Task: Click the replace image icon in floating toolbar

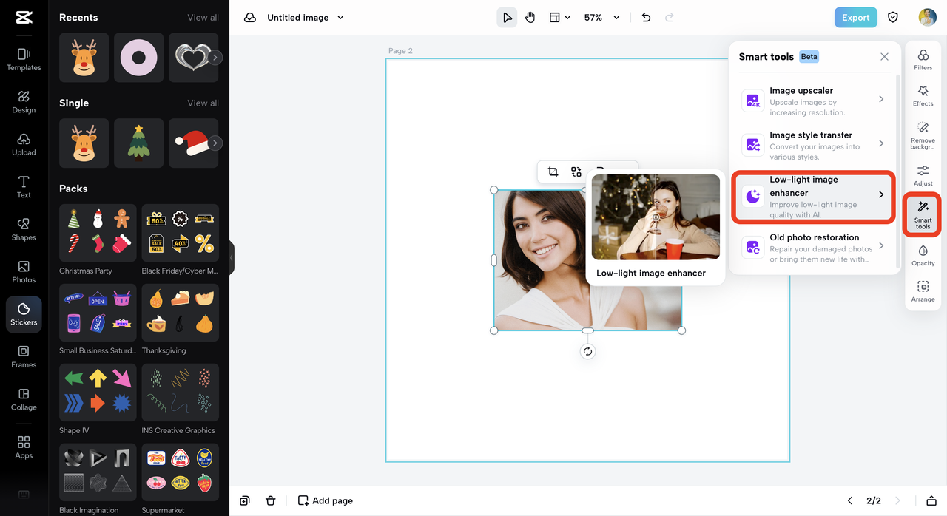Action: [x=576, y=172]
